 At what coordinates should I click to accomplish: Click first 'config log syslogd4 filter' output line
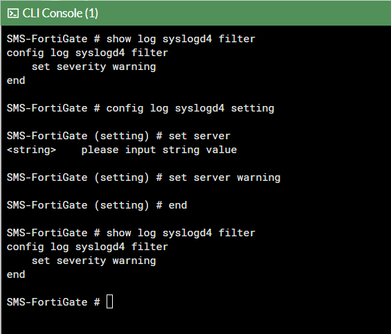[87, 53]
